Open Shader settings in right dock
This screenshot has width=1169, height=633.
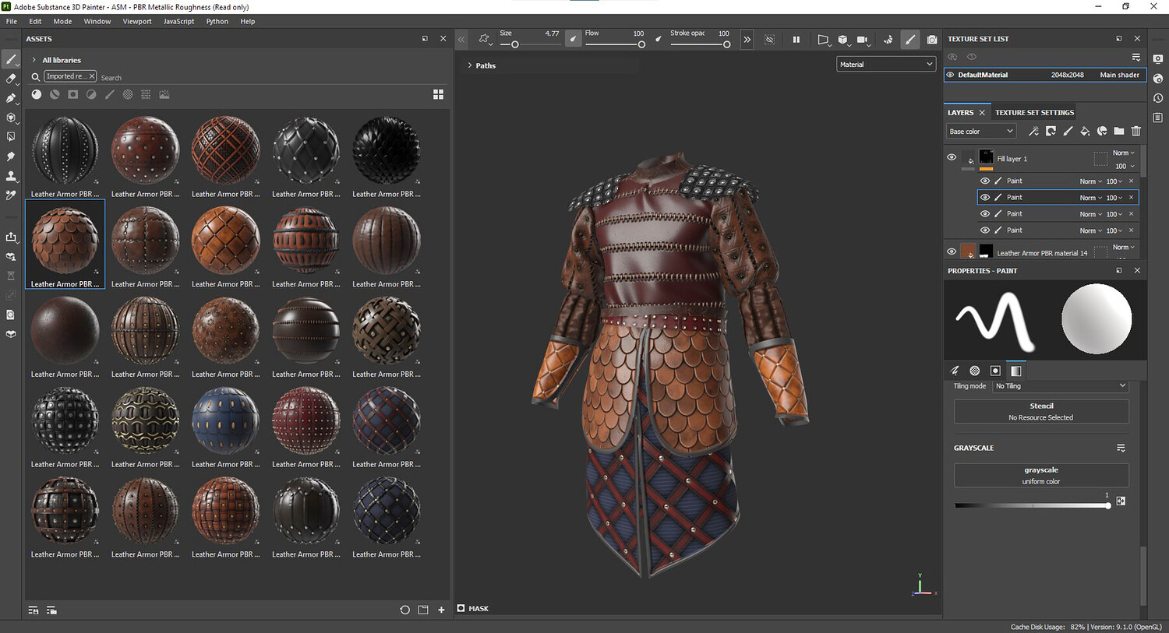pyautogui.click(x=1158, y=79)
